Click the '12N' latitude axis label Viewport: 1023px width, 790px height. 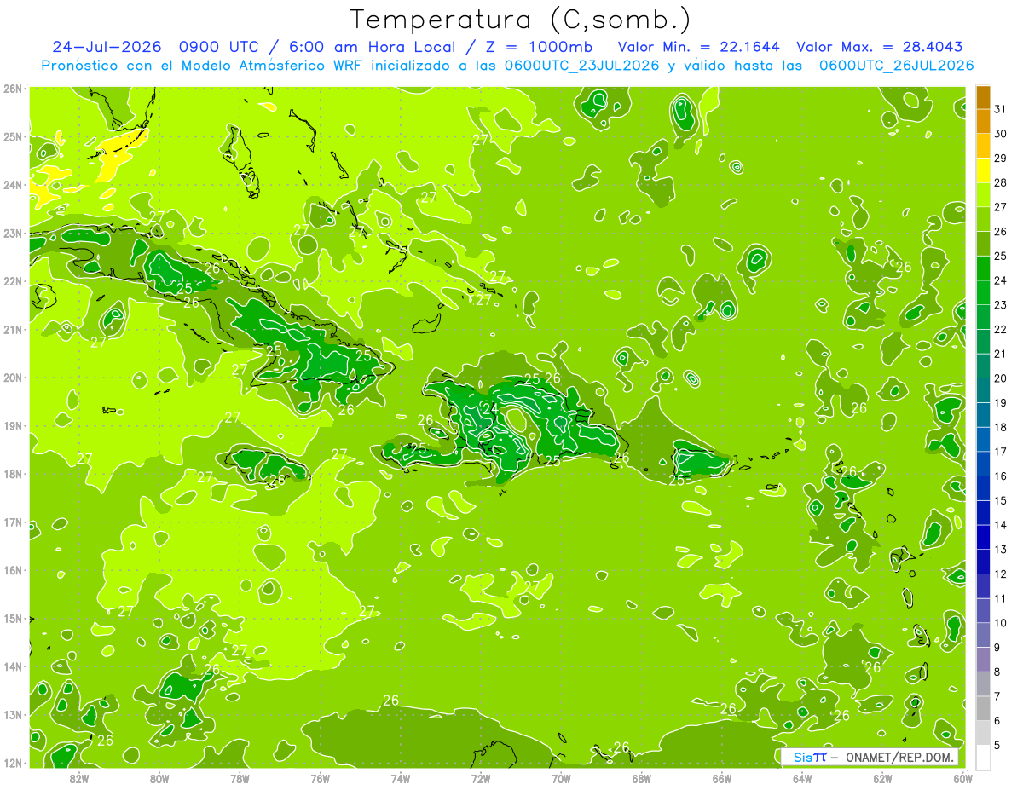[x=13, y=763]
